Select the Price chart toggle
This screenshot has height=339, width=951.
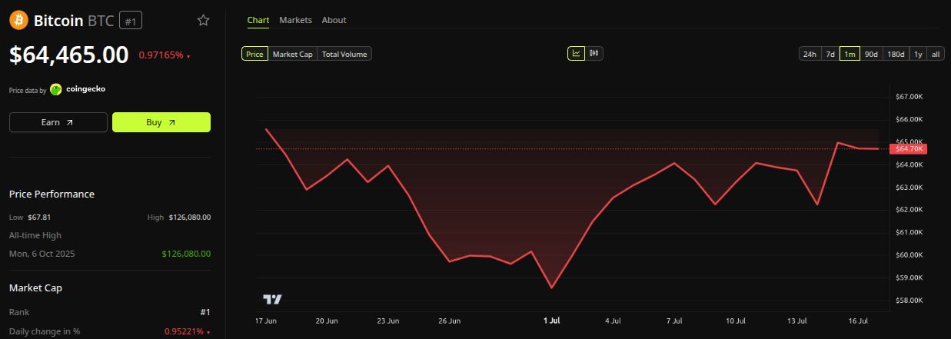[254, 54]
